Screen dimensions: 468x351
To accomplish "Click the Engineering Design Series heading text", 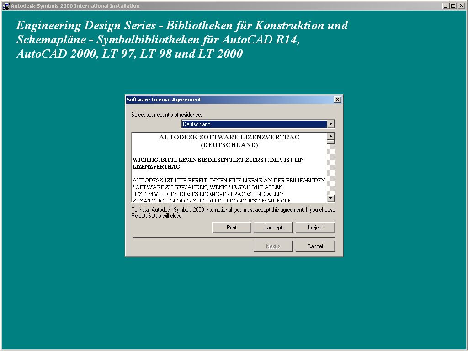I will [x=182, y=39].
